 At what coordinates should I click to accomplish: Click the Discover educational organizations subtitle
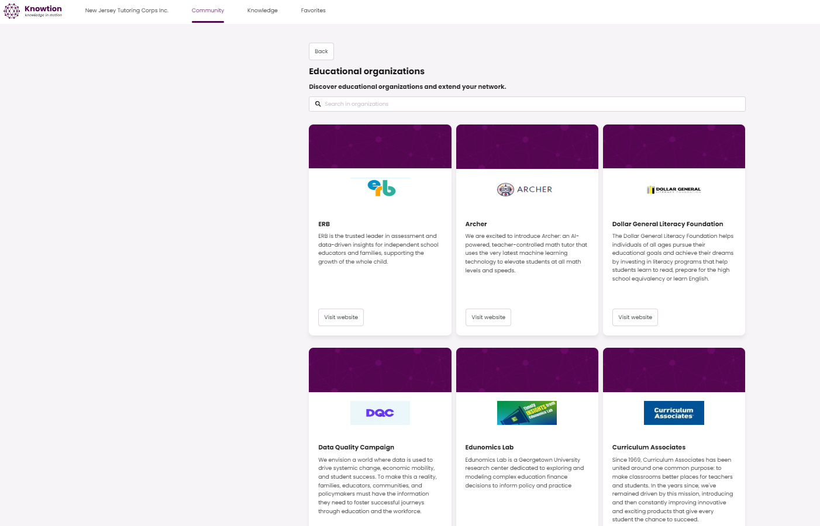(408, 86)
